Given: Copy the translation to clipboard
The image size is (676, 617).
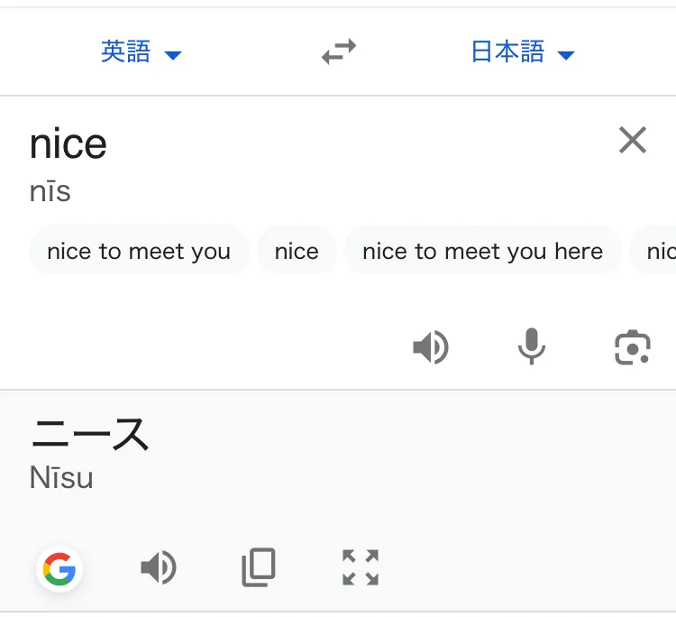Looking at the screenshot, I should coord(259,568).
